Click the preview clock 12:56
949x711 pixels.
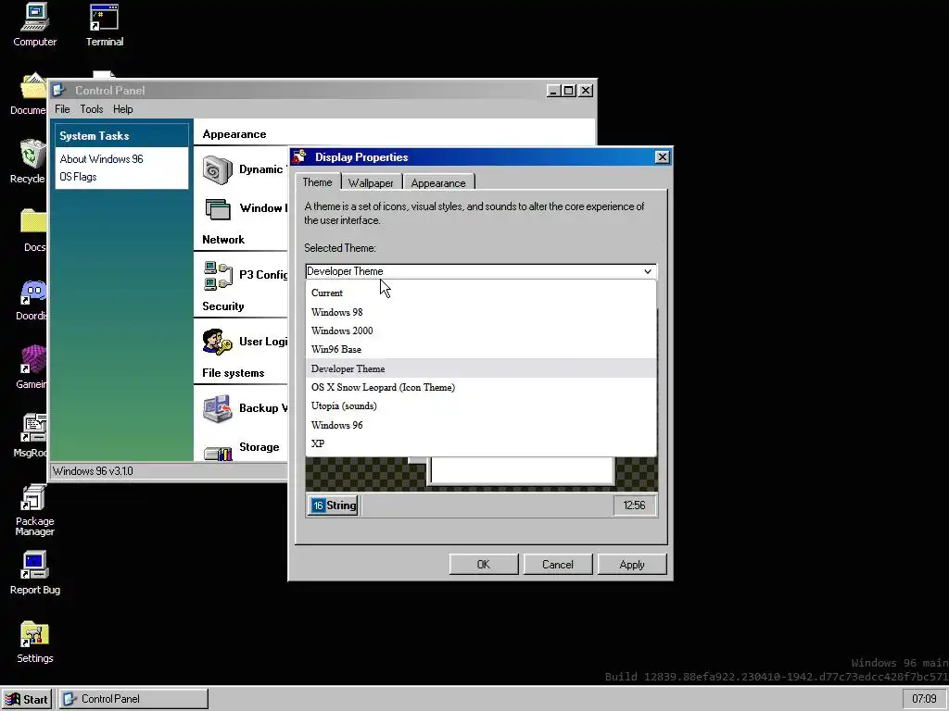tap(634, 505)
